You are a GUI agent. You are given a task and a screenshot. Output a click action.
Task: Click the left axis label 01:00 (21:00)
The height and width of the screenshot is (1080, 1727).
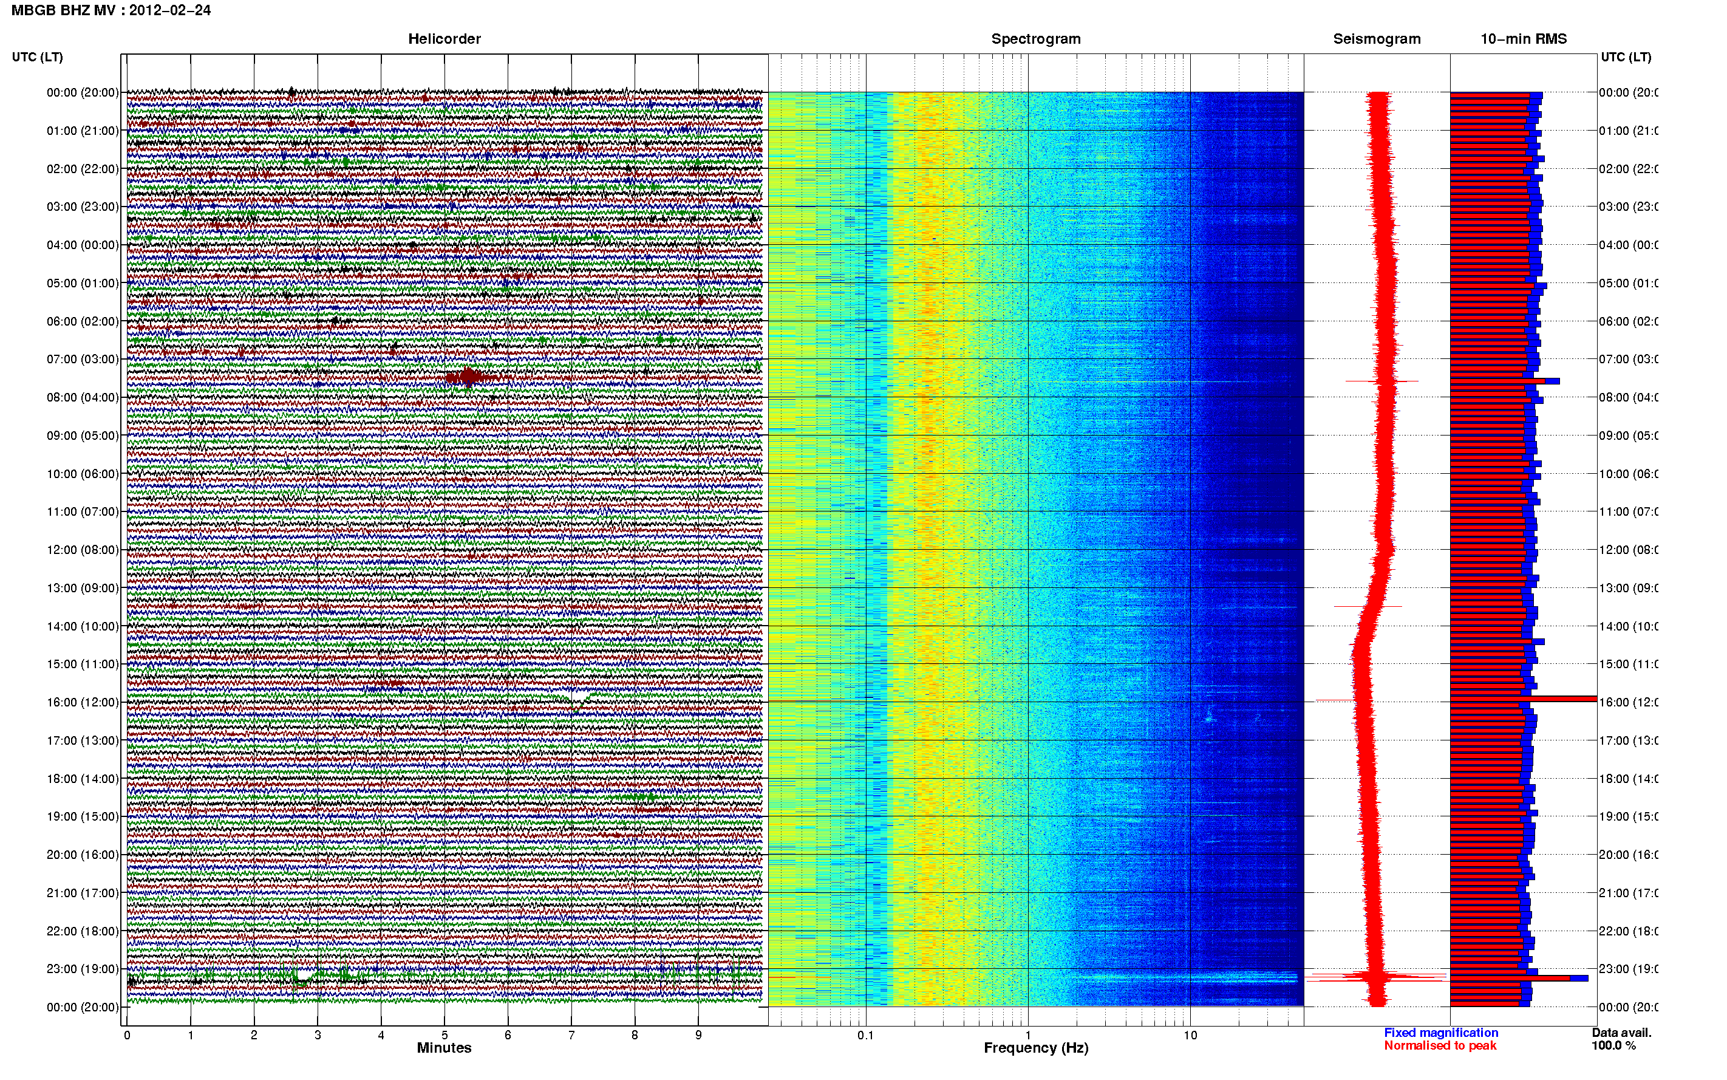click(x=83, y=130)
